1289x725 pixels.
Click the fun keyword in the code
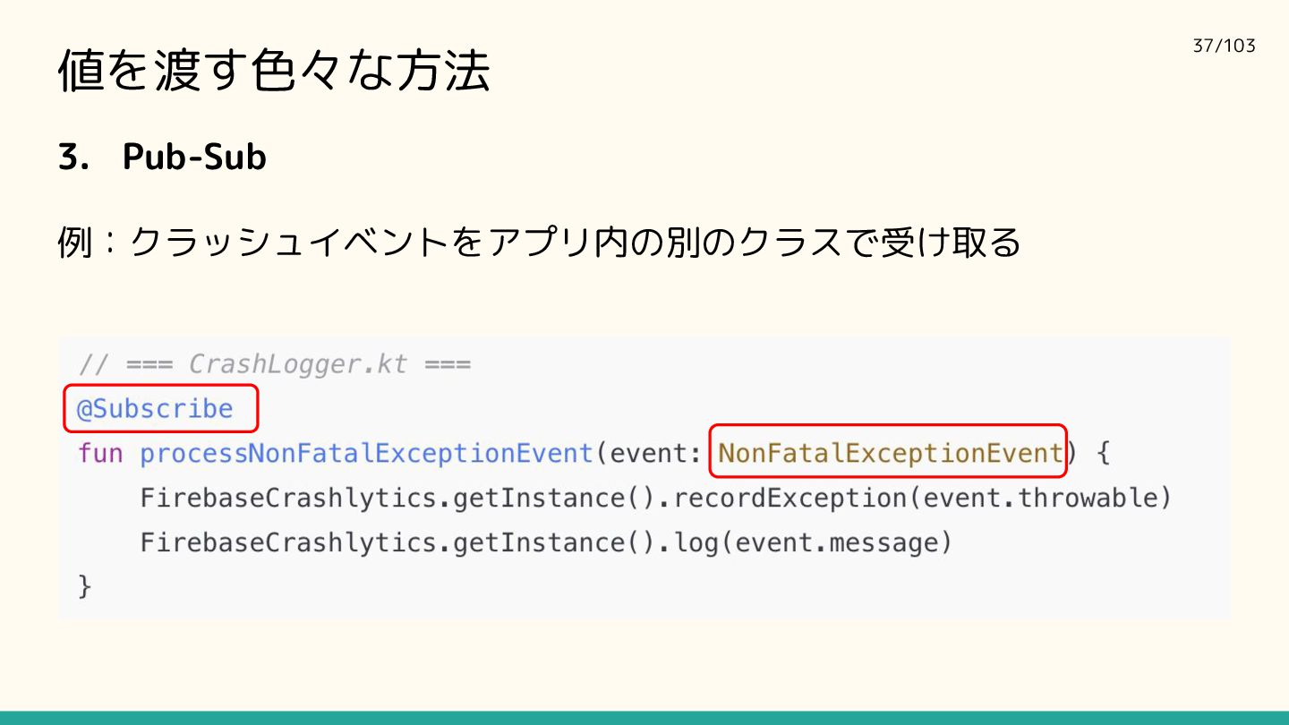100,453
